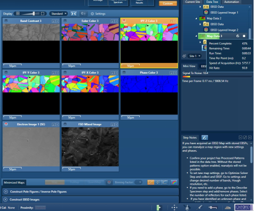
Task: Click the stage move arrows icon in status bar
Action: tap(174, 208)
